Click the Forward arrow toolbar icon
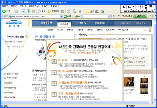Viewport: 157px width, 108px height. pyautogui.click(x=16, y=11)
